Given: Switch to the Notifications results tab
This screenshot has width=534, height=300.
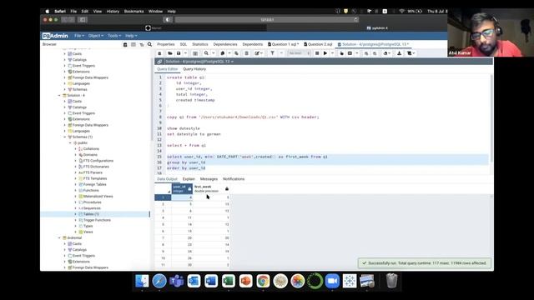Looking at the screenshot, I should [x=234, y=179].
